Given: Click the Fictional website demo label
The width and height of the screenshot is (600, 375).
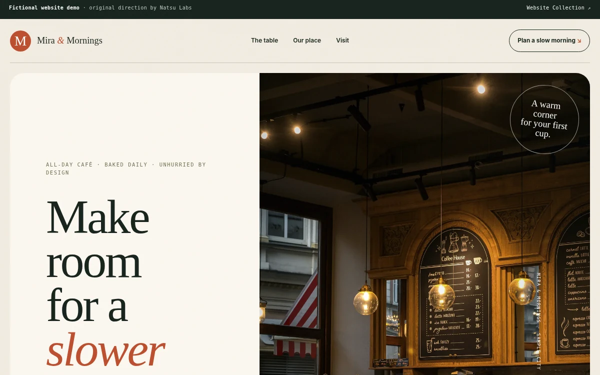Looking at the screenshot, I should click(x=44, y=7).
